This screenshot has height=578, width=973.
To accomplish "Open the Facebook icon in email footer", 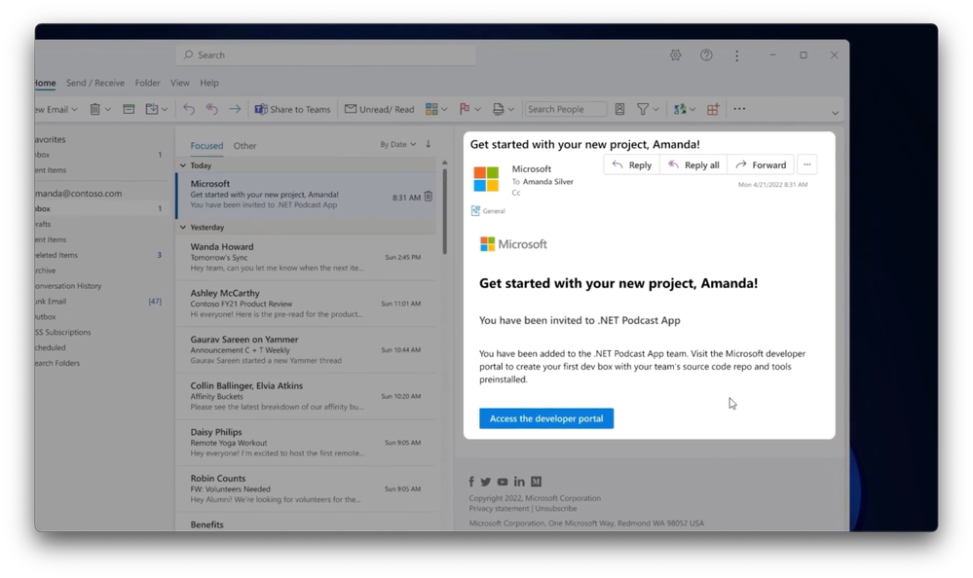I will pos(471,482).
